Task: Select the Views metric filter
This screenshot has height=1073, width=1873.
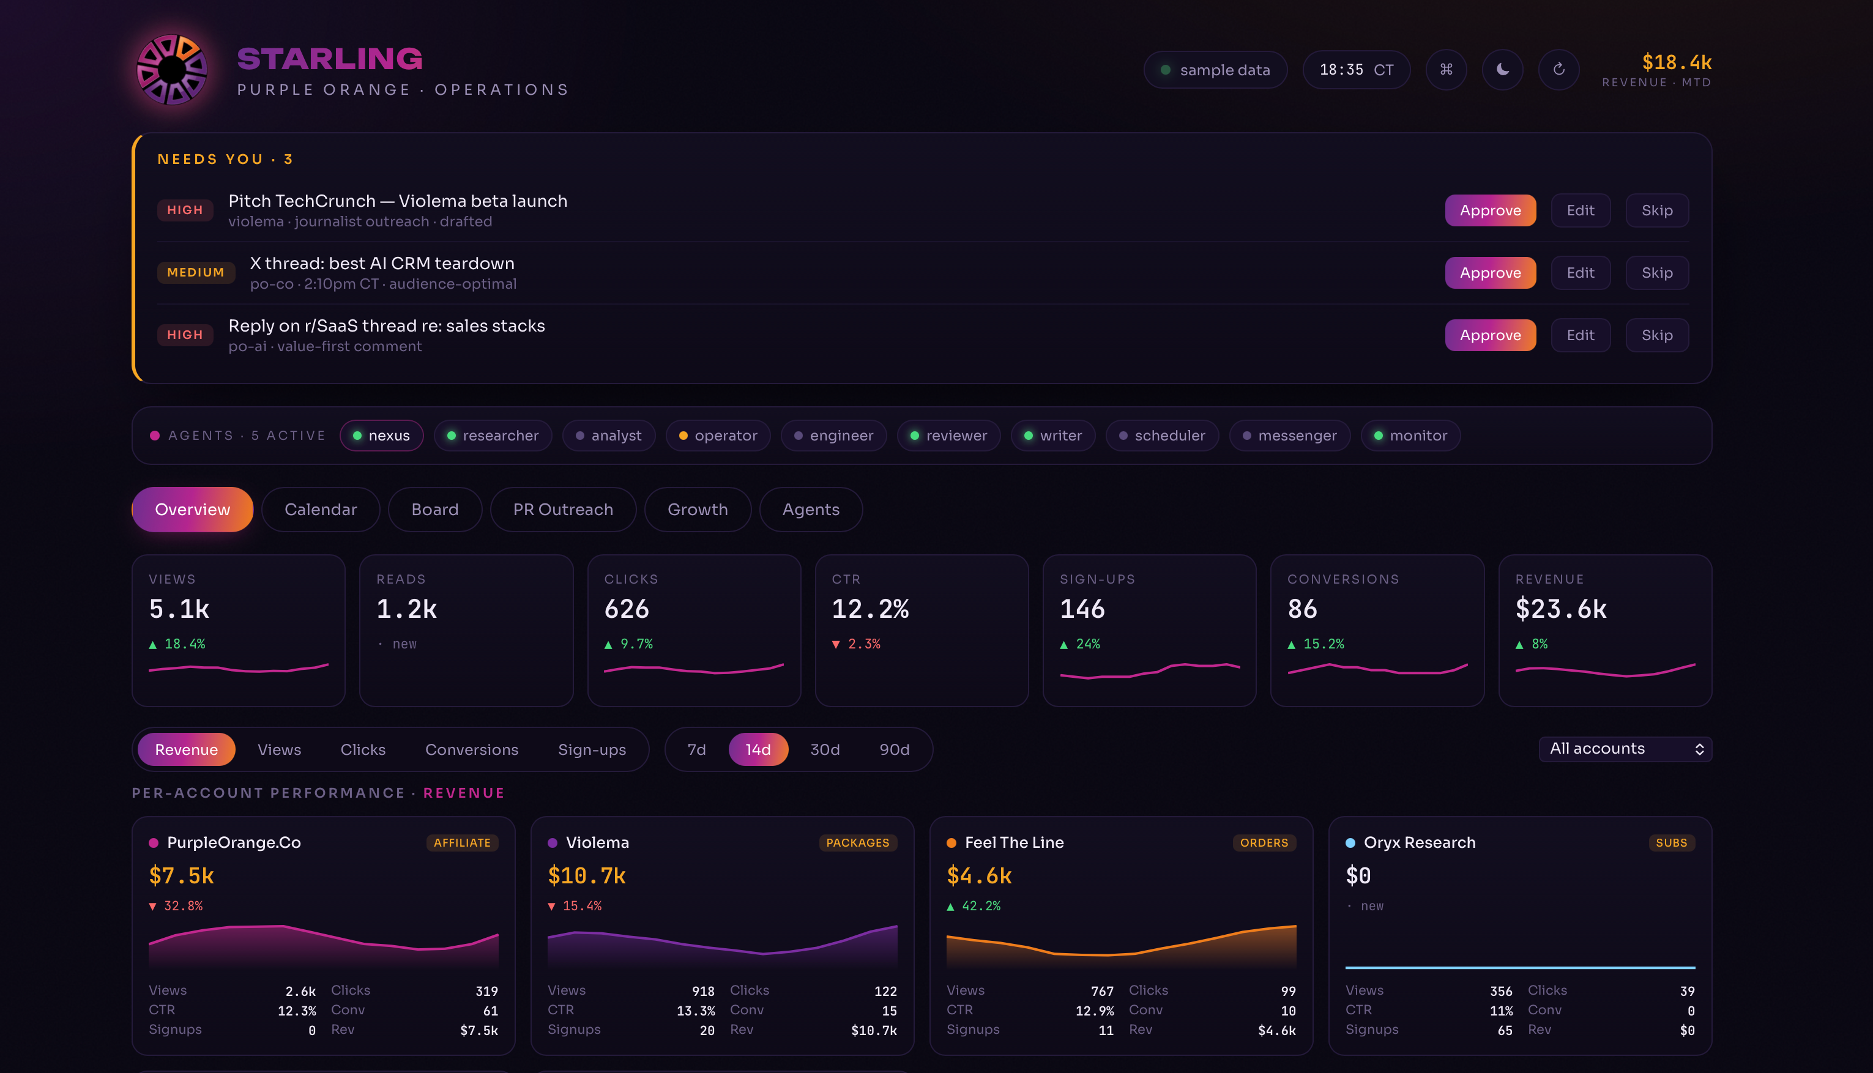Action: point(280,749)
